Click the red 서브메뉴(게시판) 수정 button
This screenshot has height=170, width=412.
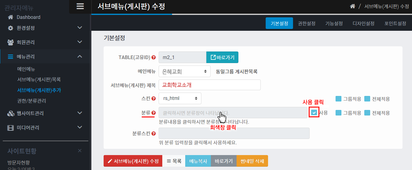click(133, 161)
